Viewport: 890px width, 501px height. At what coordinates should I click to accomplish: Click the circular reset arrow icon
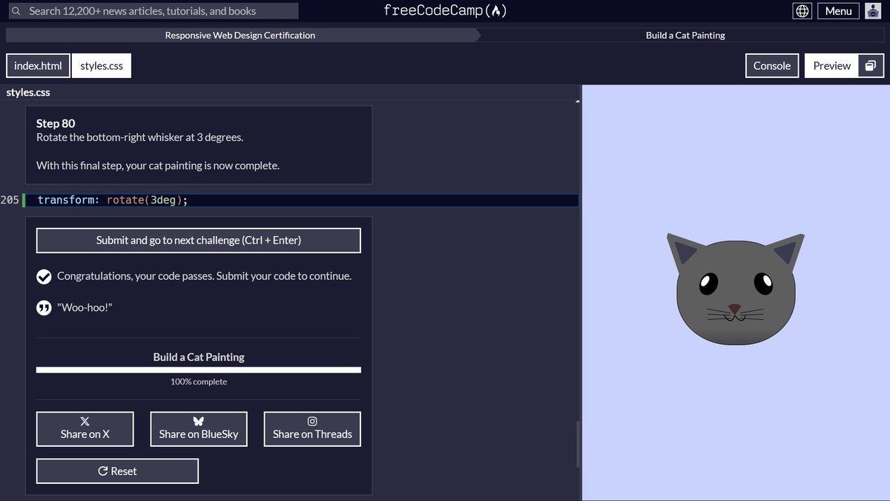[x=102, y=471]
